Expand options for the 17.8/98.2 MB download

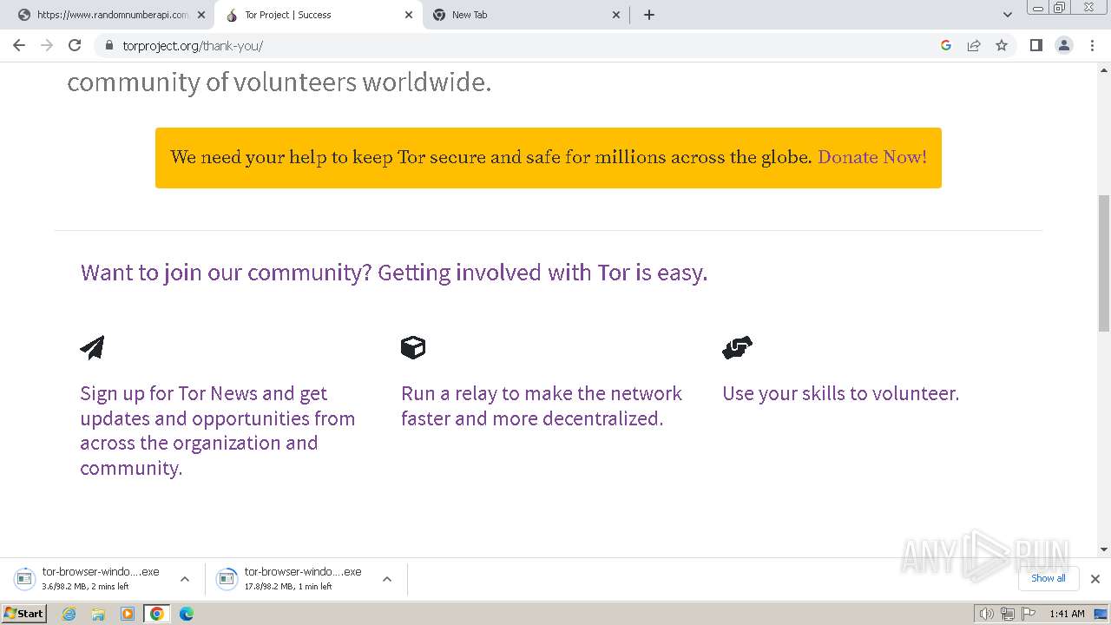click(x=387, y=579)
